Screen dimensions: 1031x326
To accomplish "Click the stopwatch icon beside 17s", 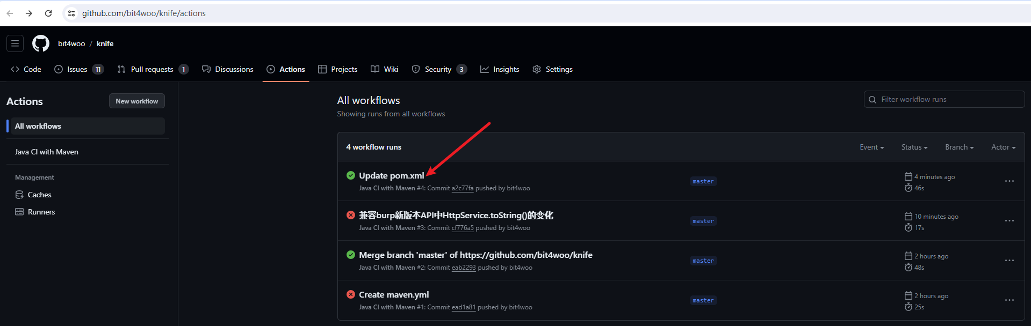I will [x=909, y=227].
